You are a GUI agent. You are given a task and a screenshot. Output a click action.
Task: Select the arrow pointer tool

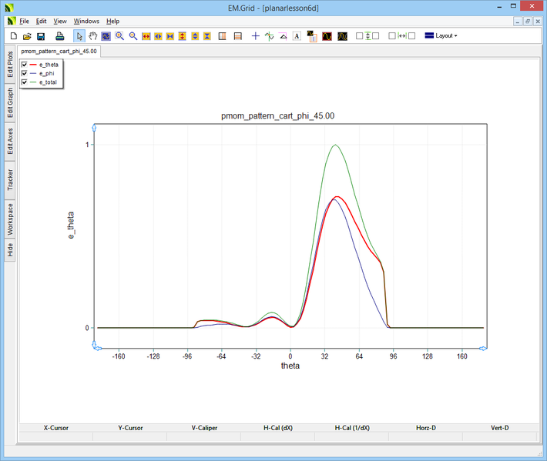pyautogui.click(x=79, y=36)
